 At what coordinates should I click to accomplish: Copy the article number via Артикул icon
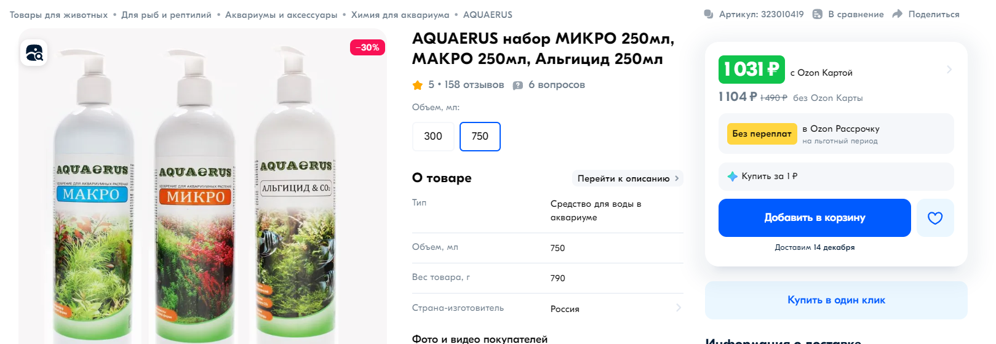[709, 14]
